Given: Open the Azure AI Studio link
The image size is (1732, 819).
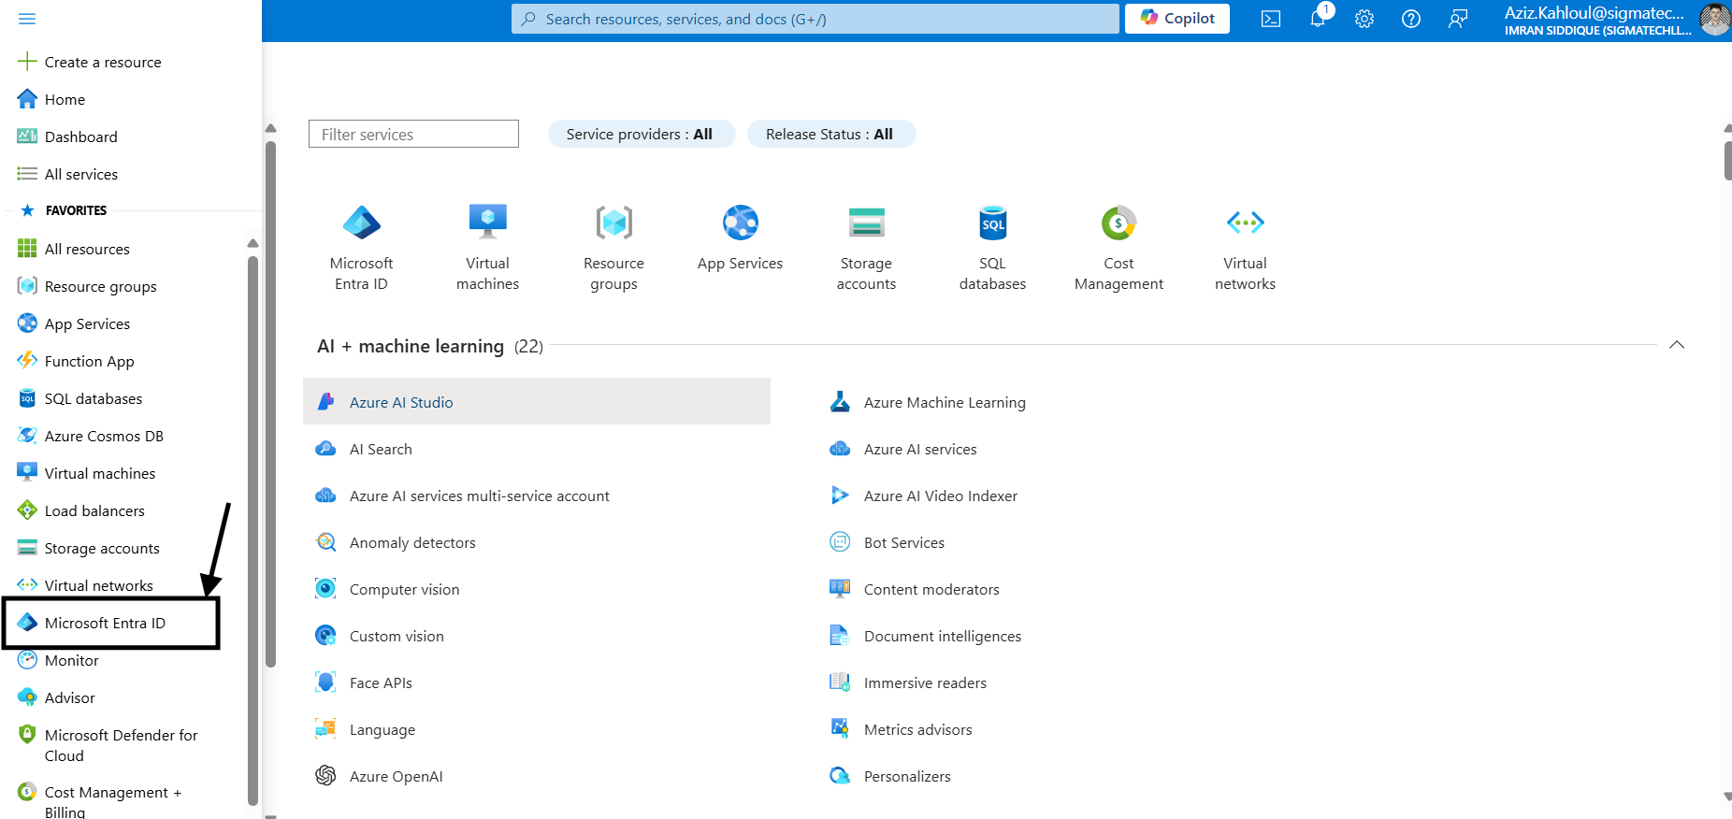Looking at the screenshot, I should [x=401, y=402].
